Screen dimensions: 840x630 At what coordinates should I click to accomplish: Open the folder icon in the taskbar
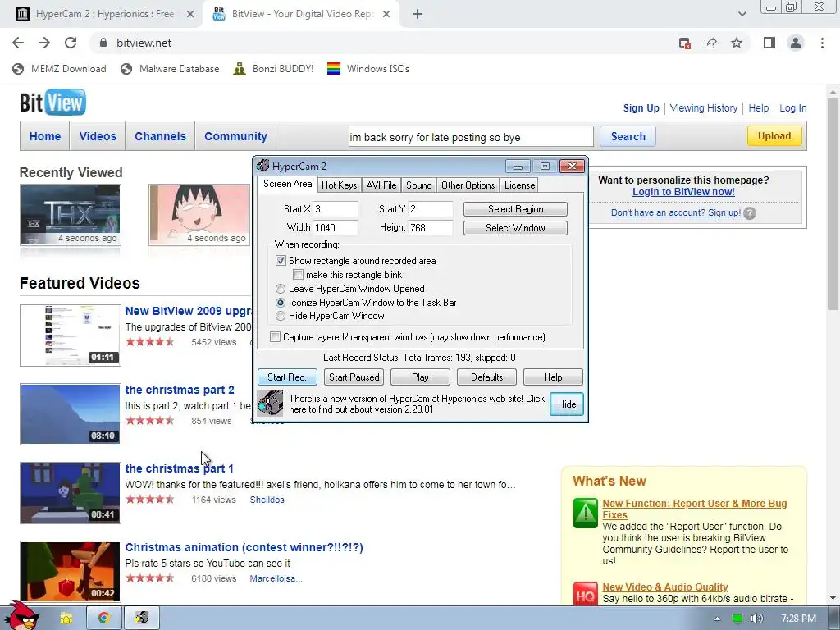(66, 619)
